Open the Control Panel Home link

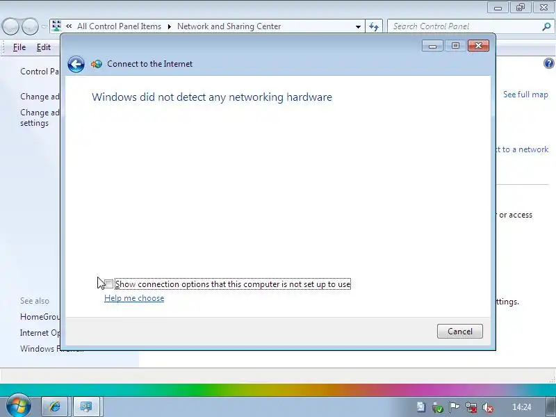(40, 72)
